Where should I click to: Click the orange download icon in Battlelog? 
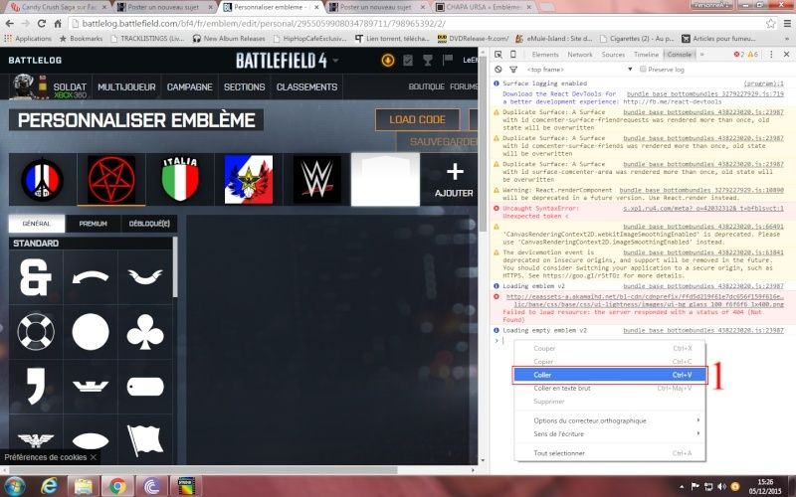click(x=387, y=61)
